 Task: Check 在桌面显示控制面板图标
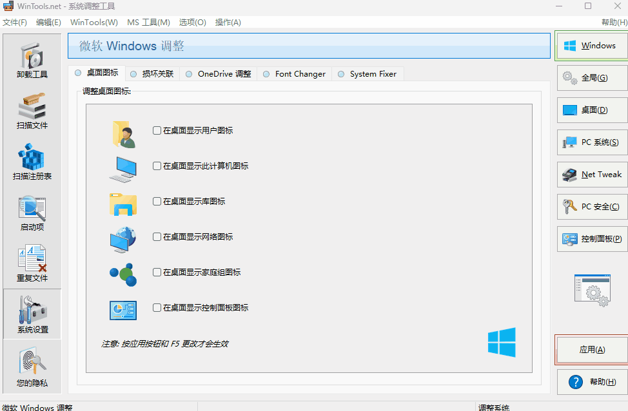157,307
